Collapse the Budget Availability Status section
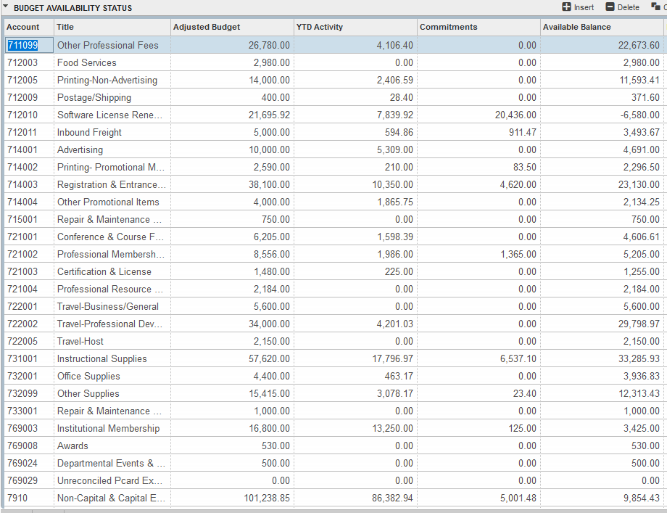Viewport: 667px width, 513px height. 5,6
